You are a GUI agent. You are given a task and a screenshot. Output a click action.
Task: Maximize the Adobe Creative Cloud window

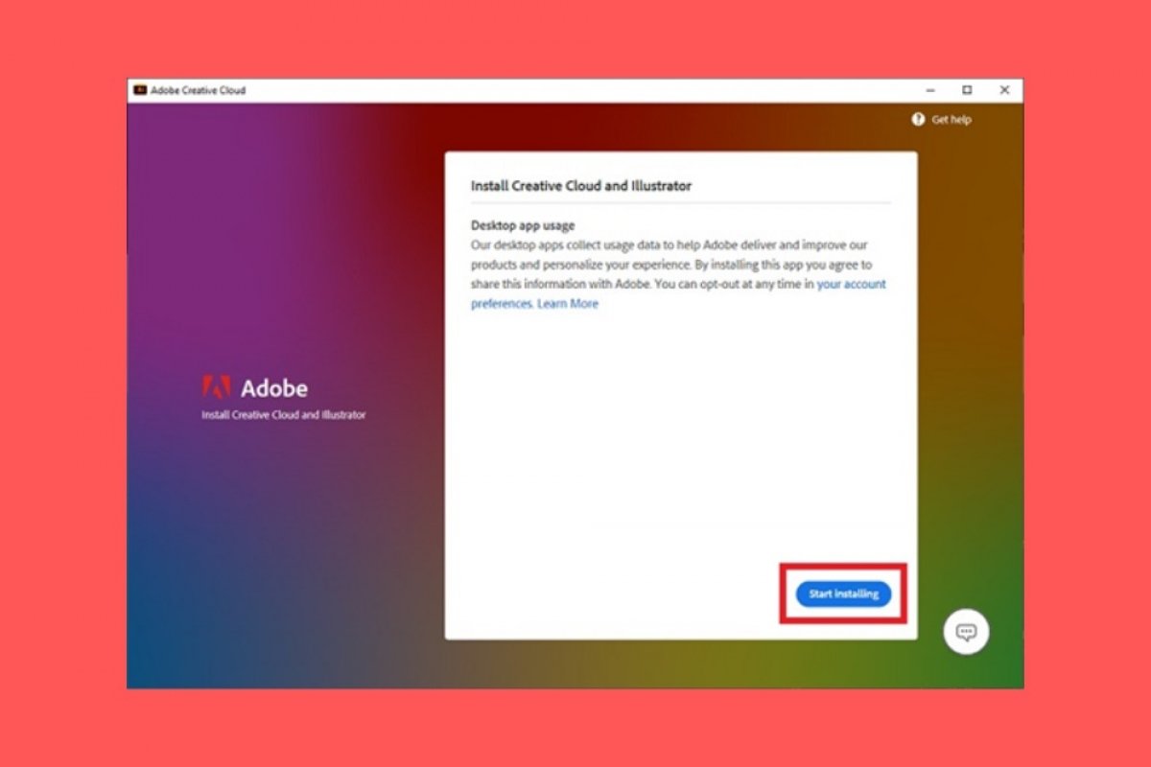click(967, 90)
